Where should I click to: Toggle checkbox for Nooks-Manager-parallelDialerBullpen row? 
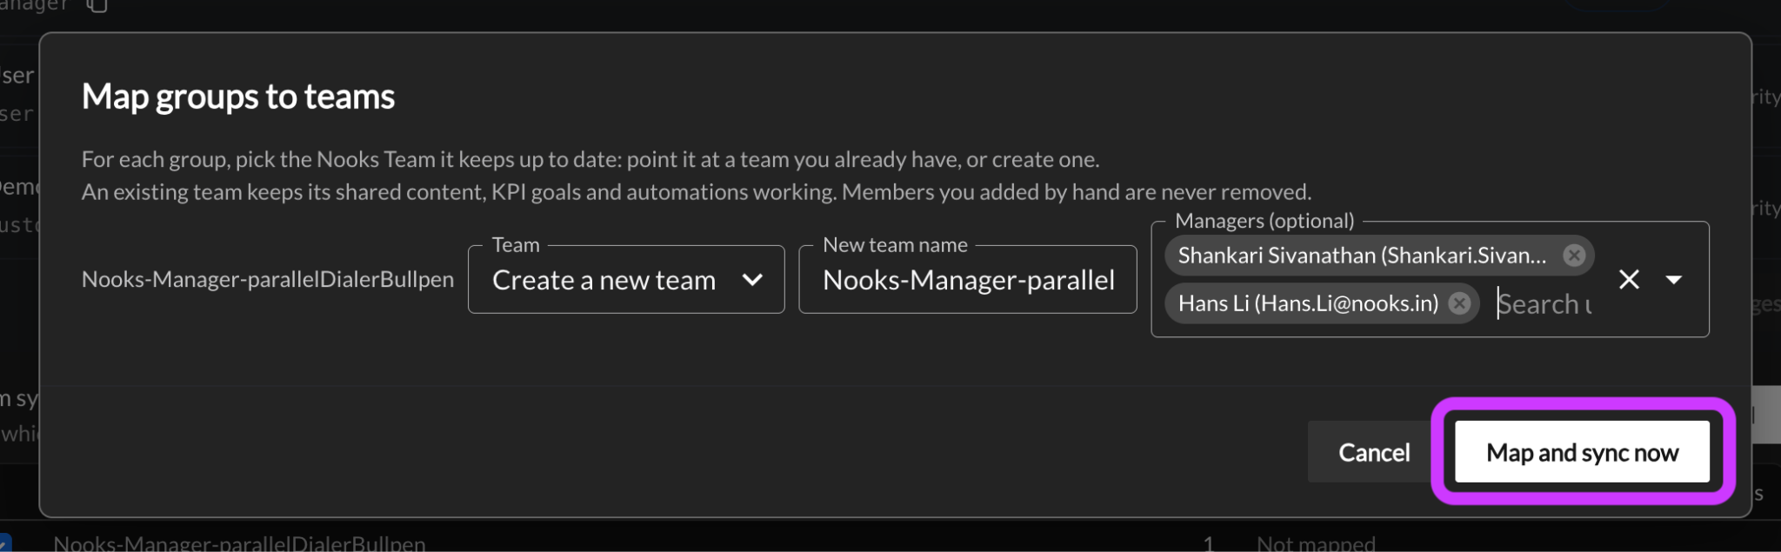(x=4, y=544)
